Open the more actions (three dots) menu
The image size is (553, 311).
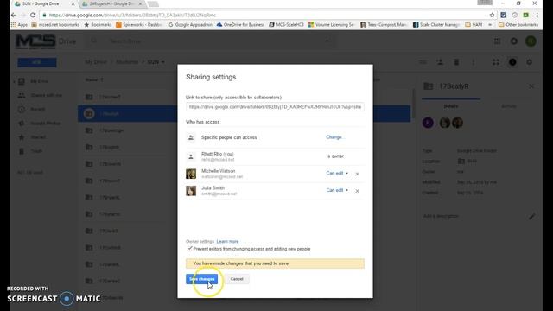[x=474, y=62]
